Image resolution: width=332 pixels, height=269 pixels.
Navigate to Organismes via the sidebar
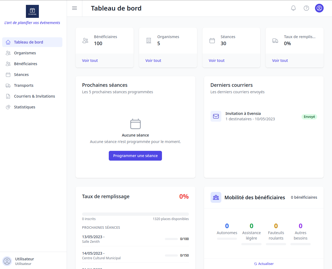click(x=25, y=53)
